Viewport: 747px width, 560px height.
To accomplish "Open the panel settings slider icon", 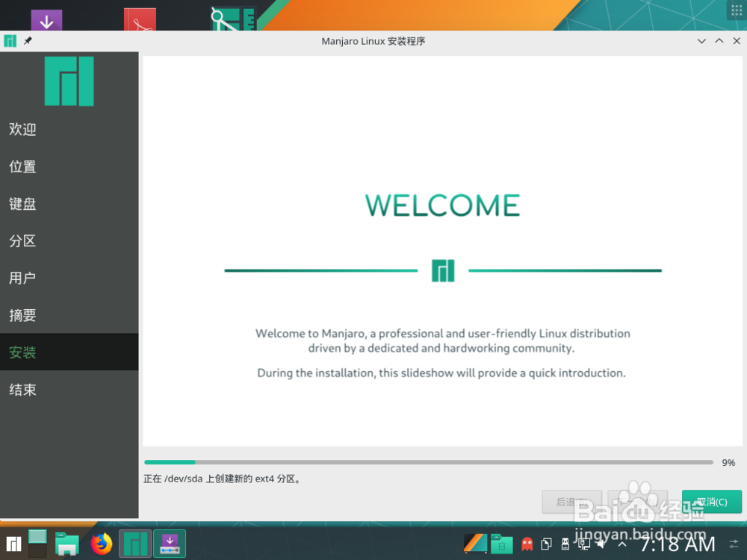I will [734, 544].
